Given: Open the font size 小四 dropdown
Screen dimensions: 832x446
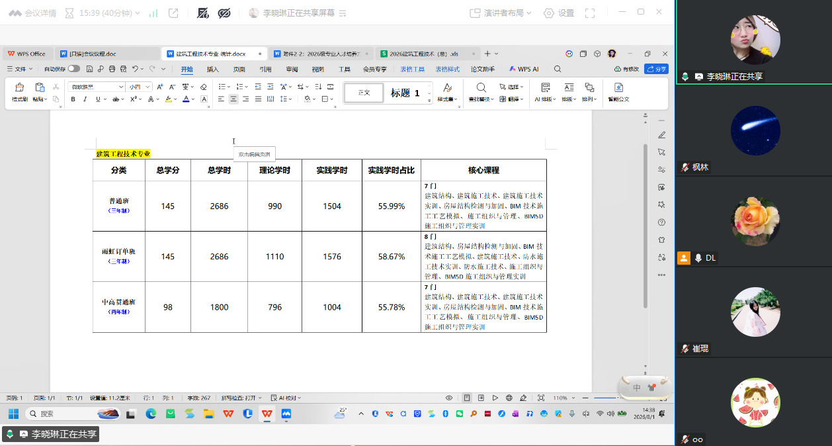Looking at the screenshot, I should pos(149,87).
